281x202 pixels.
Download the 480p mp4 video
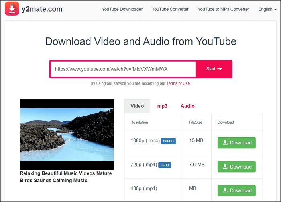tap(236, 190)
